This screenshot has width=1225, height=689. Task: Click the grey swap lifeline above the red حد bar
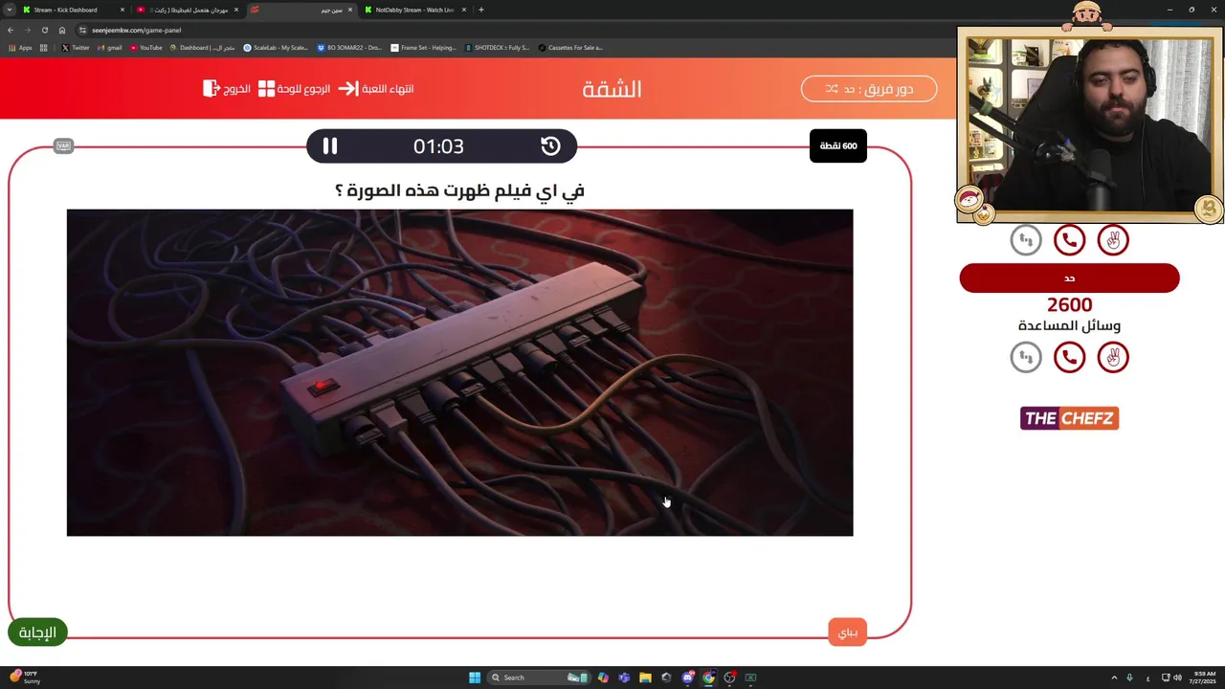pyautogui.click(x=1026, y=240)
